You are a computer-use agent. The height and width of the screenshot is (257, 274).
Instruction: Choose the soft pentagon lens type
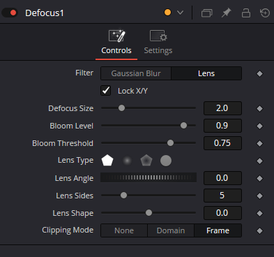(x=146, y=161)
